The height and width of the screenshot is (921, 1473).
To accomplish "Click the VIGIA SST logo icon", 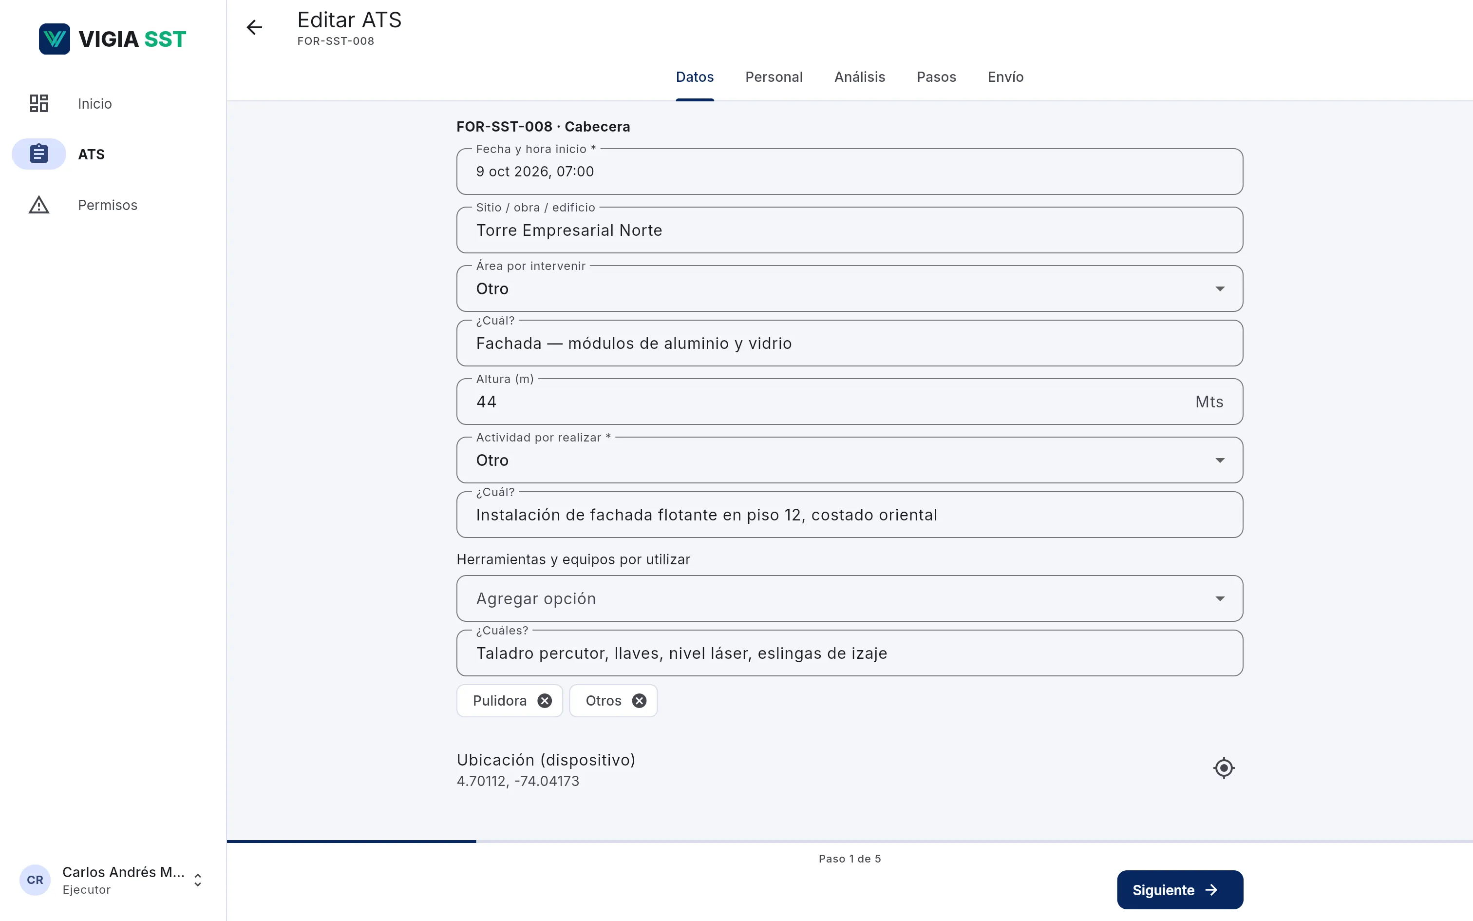I will click(54, 39).
